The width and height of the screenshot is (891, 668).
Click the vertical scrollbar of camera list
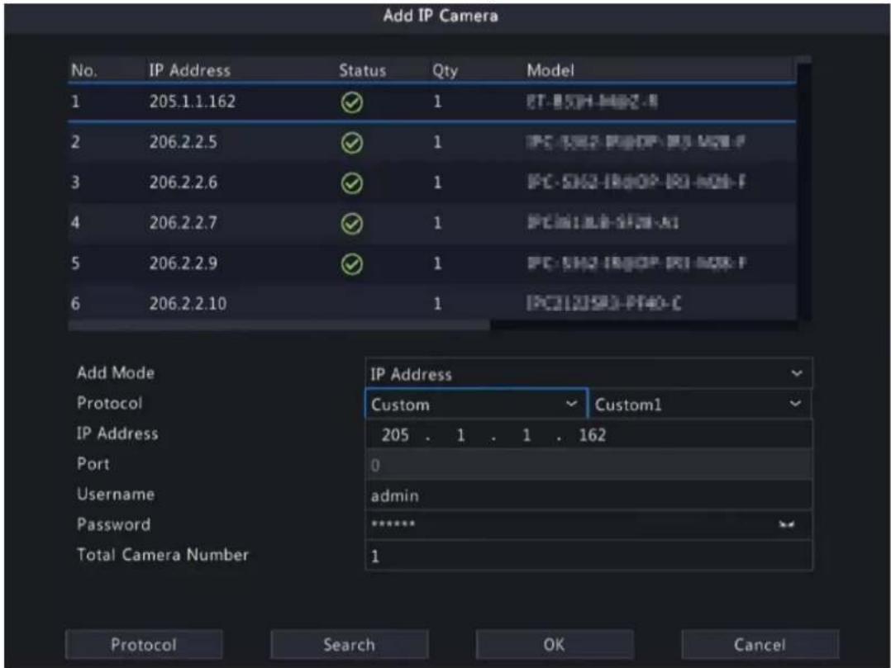point(803,190)
